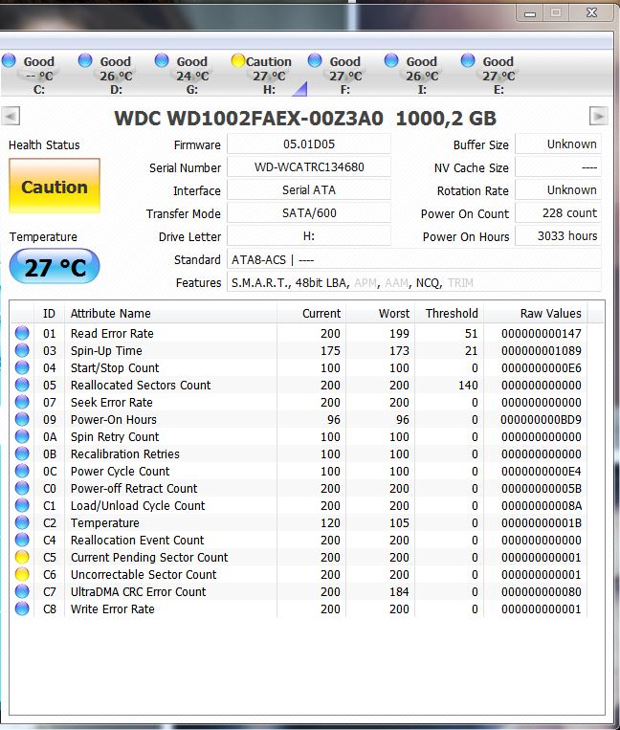Click the Power On Count 228 count field

tap(558, 213)
